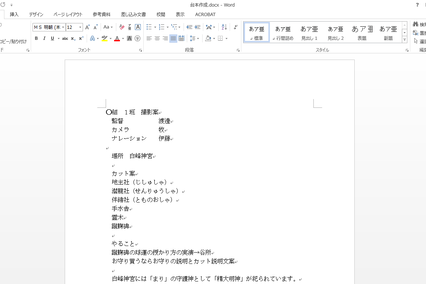This screenshot has height=284, width=426.
Task: Open the underline style dropdown arrow
Action: point(59,38)
